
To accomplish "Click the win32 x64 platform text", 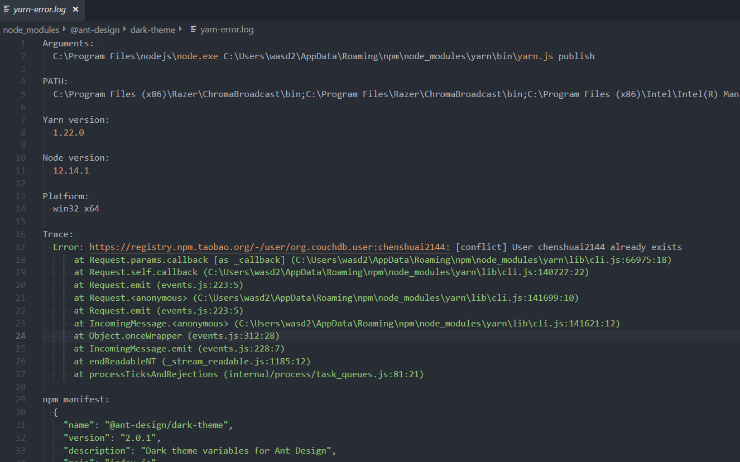I will 75,208.
